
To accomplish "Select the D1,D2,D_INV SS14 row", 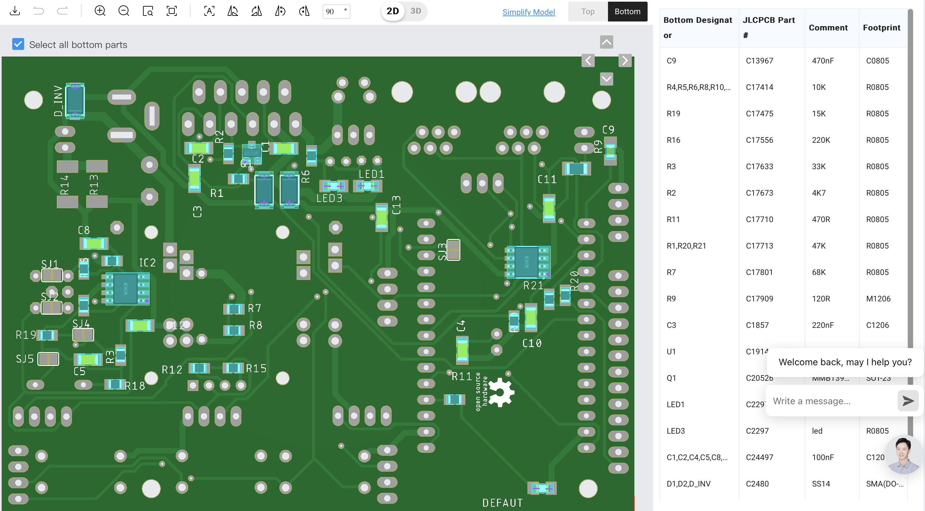I will 784,484.
